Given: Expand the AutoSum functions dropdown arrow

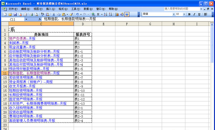Looking at the screenshot, I should click(x=102, y=14).
